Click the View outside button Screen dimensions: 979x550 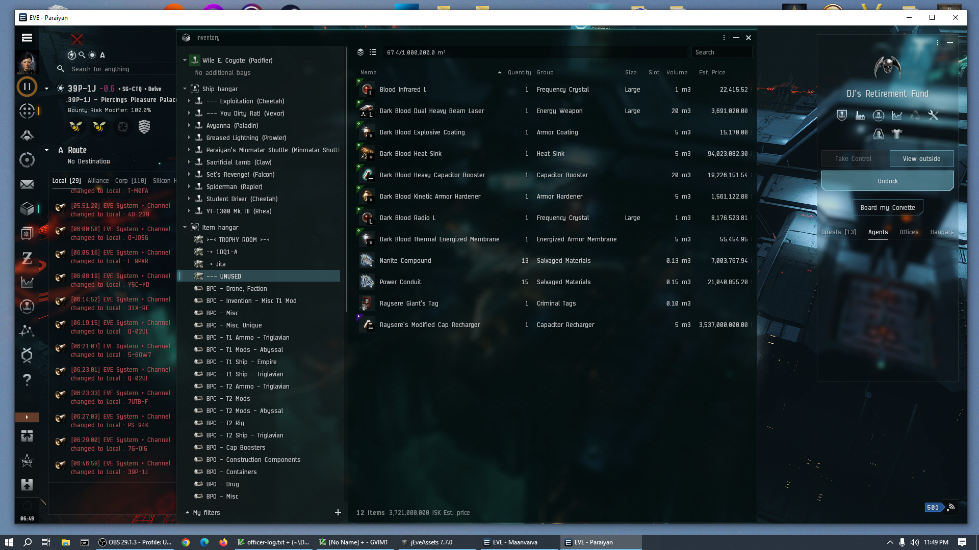[x=922, y=158]
